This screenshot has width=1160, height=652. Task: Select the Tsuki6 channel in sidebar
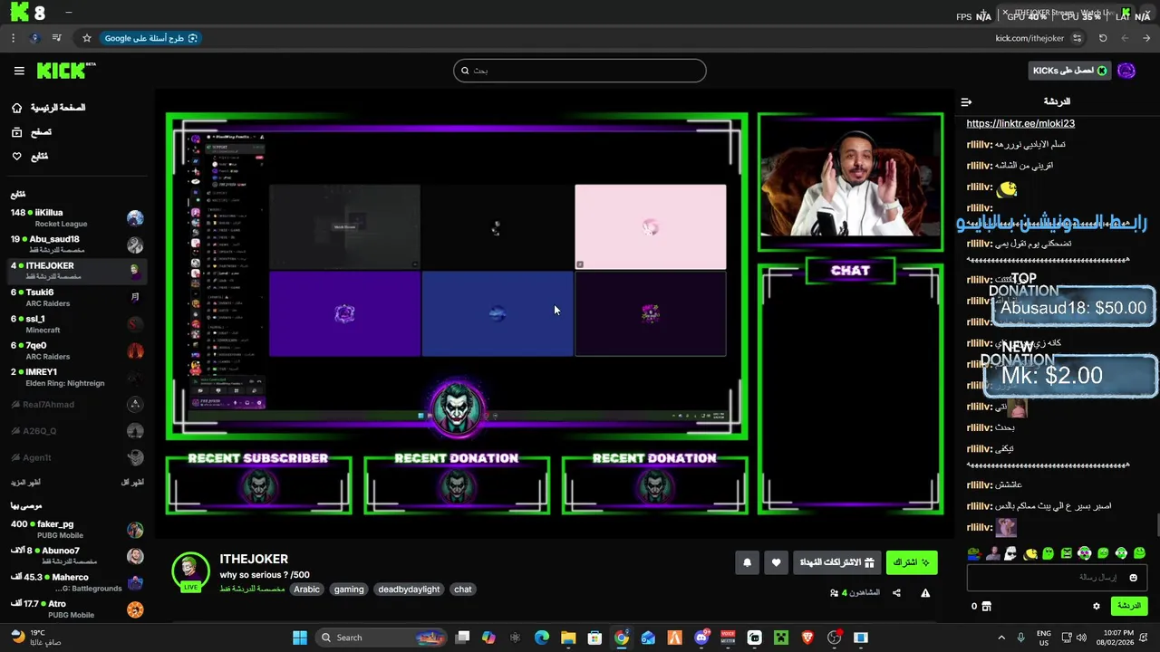pyautogui.click(x=77, y=298)
